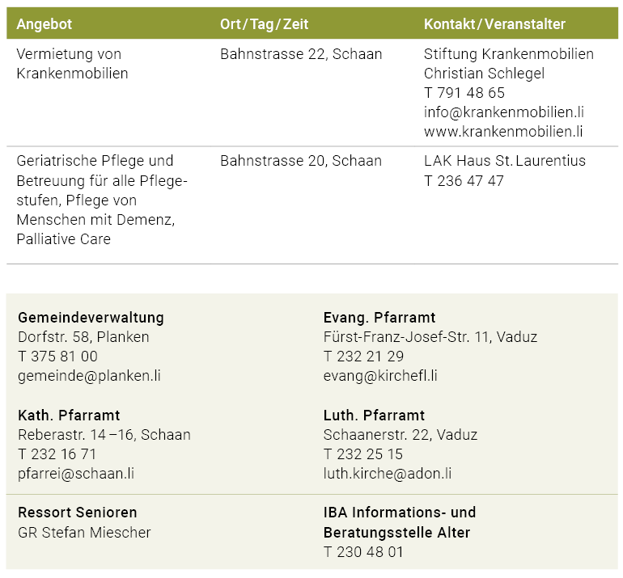Screen dimensions: 623x578
Task: Click the Kontakt/Veranstalter column header
Action: pyautogui.click(x=494, y=24)
